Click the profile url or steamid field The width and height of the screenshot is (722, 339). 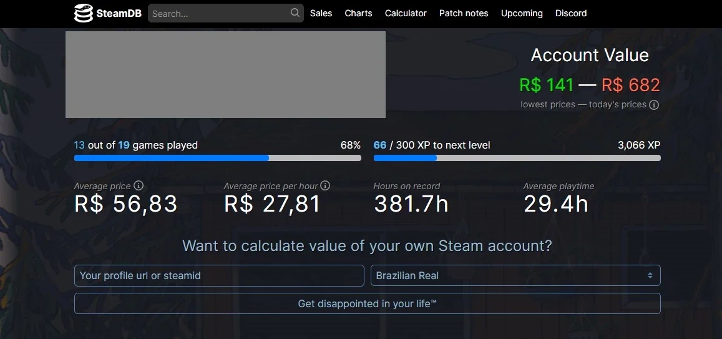(219, 275)
